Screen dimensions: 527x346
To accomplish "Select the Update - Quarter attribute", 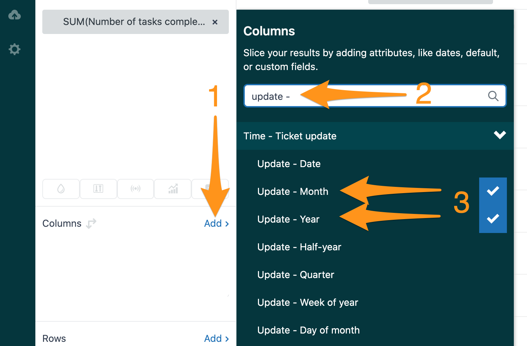I will (296, 275).
